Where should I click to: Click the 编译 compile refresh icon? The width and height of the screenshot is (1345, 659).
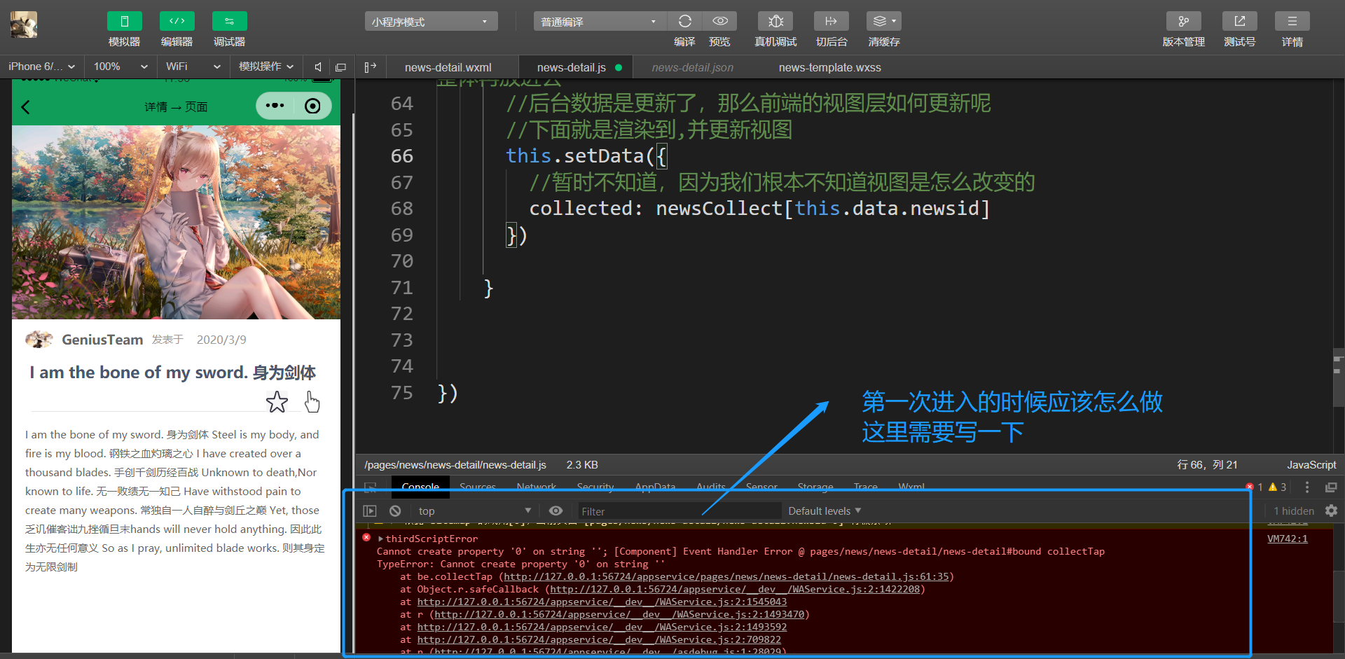(685, 21)
